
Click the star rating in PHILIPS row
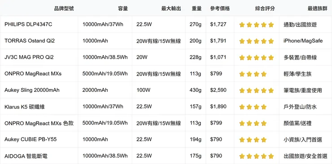pos(257,25)
